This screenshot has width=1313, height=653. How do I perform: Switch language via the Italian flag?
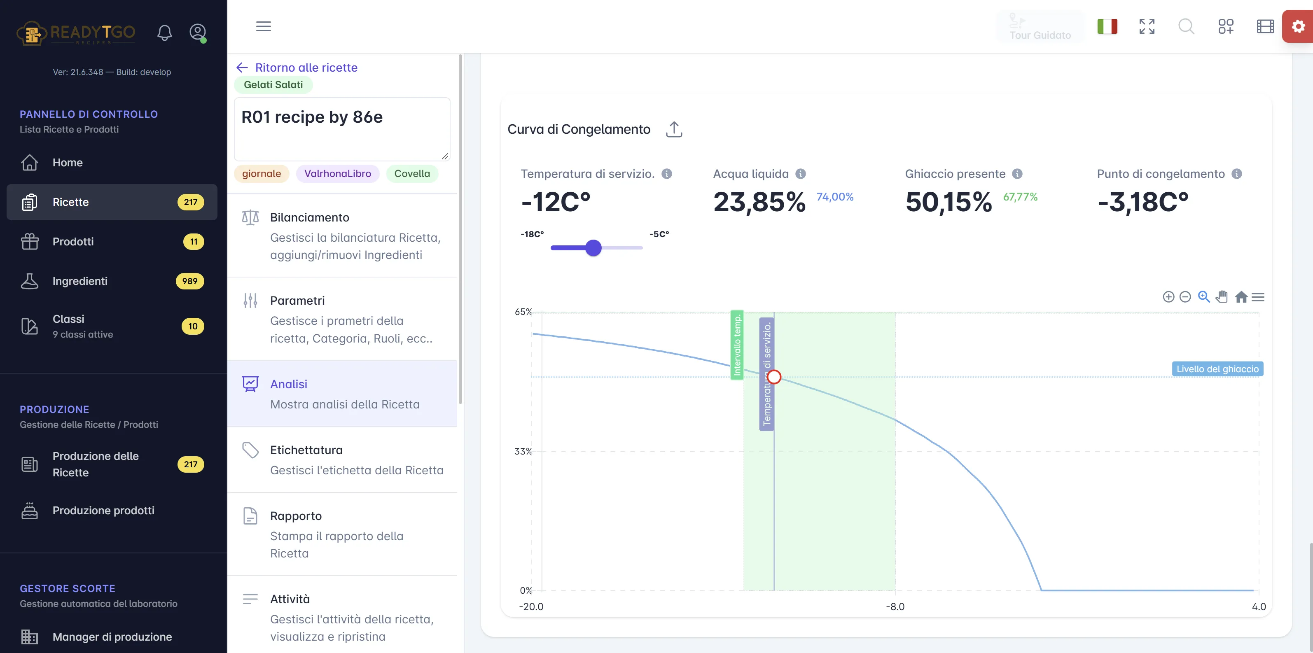point(1107,26)
